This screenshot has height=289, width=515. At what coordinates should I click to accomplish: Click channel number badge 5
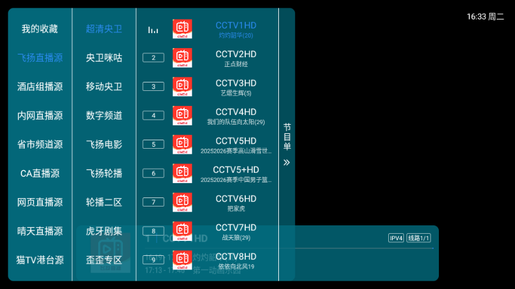pos(153,144)
